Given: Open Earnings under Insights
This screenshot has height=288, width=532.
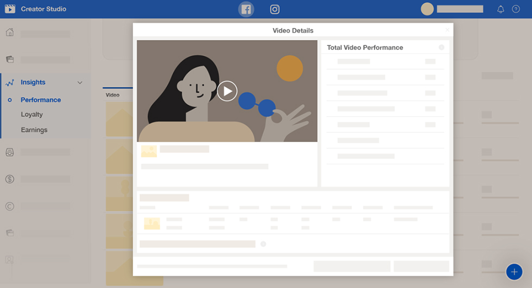Looking at the screenshot, I should tap(34, 130).
